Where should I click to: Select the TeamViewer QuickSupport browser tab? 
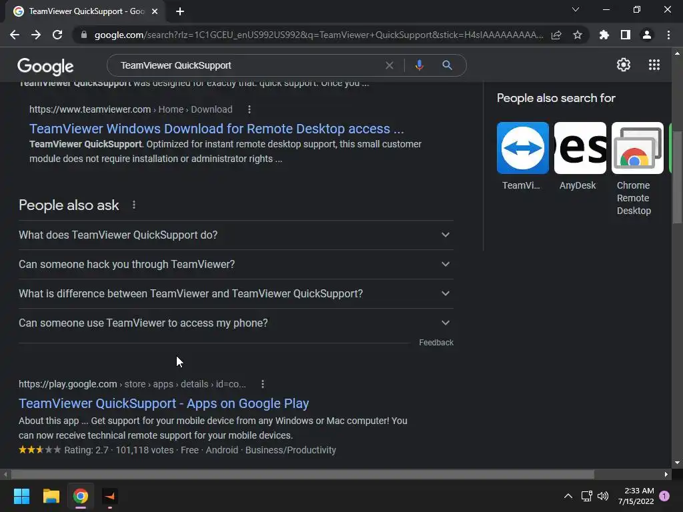[x=85, y=11]
